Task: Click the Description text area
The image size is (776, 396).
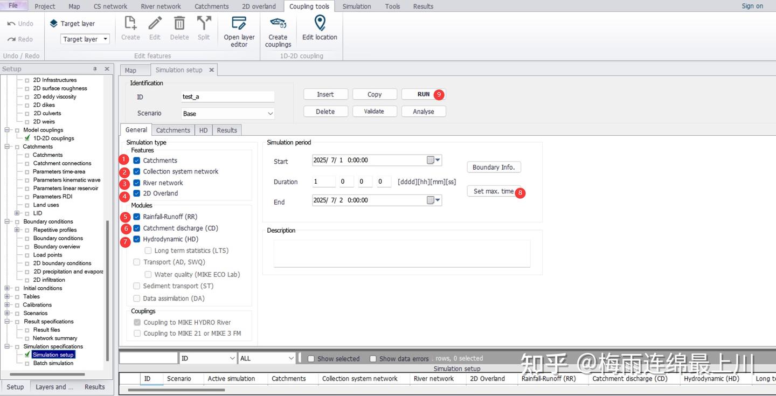Action: pyautogui.click(x=402, y=253)
